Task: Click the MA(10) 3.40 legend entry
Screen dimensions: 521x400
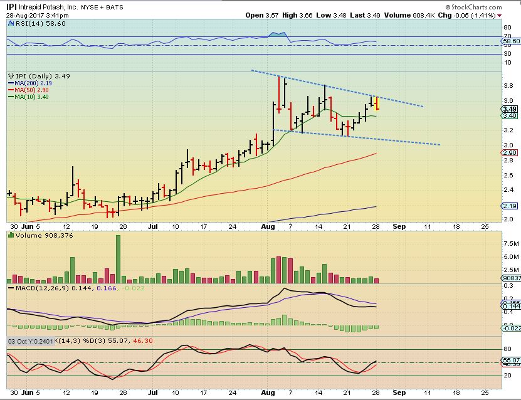Action: 31,97
